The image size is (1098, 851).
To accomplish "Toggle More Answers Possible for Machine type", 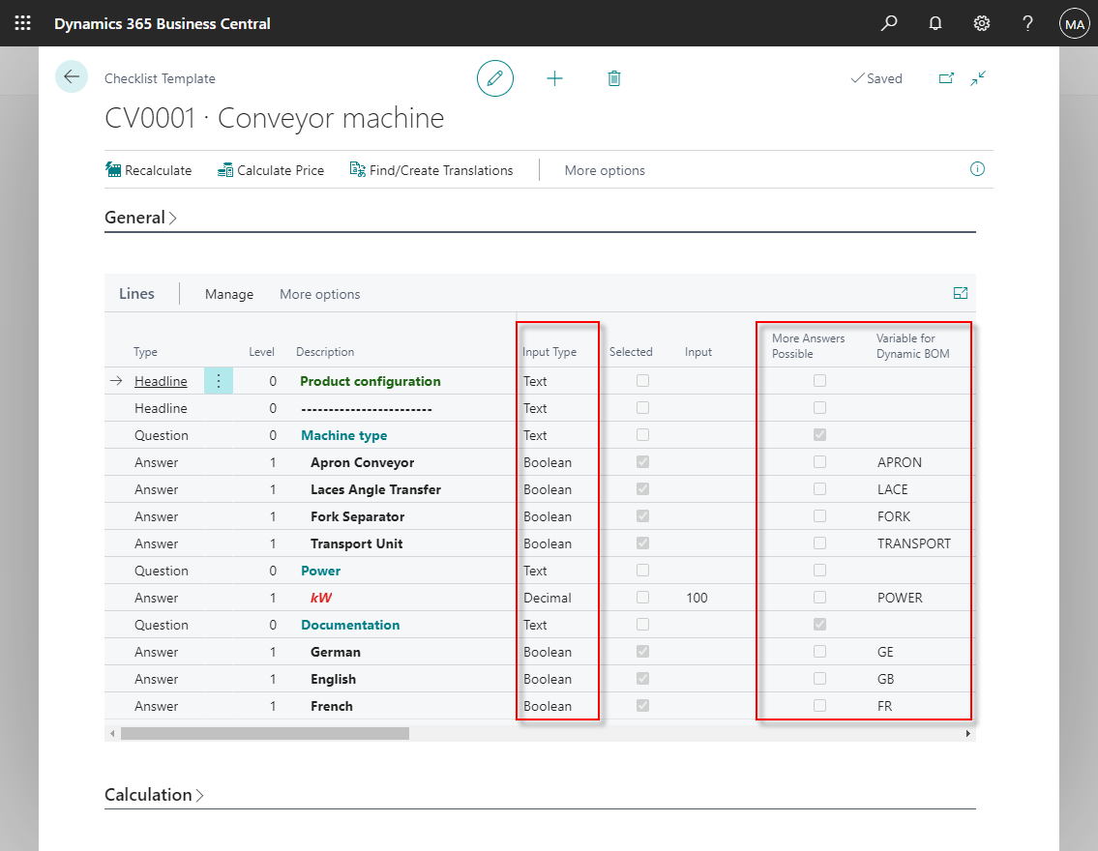I will click(819, 435).
